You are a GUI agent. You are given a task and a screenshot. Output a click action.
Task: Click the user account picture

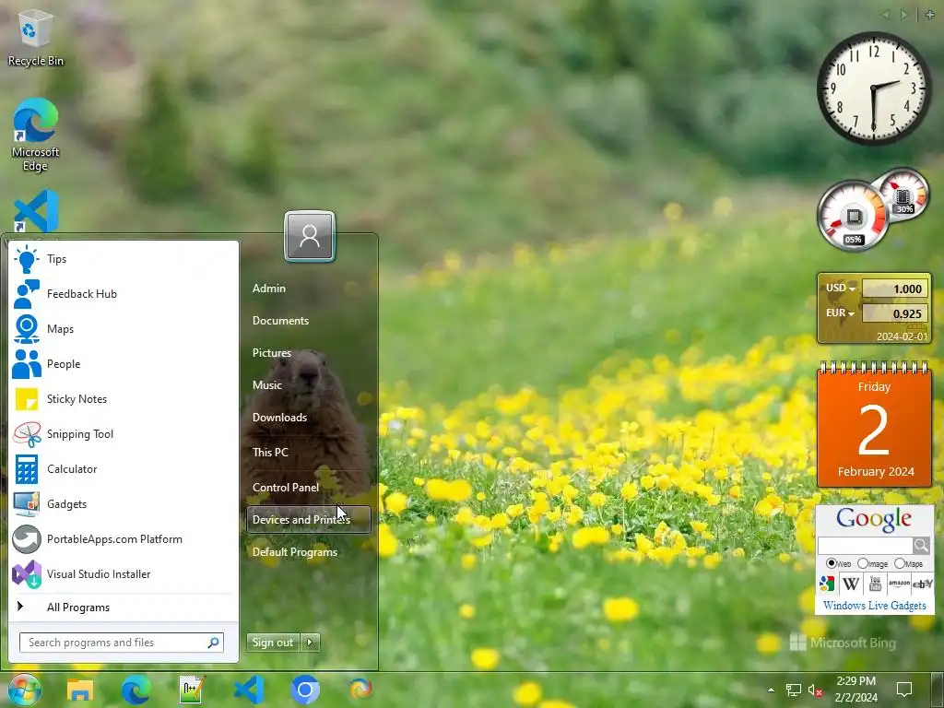coord(310,236)
